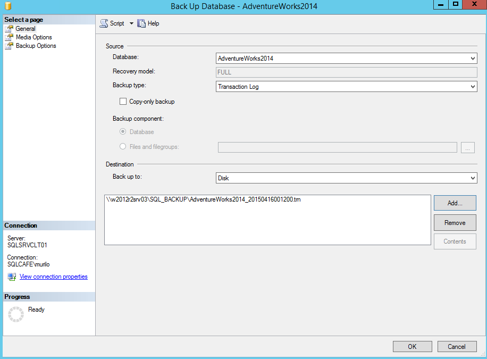Enable the Copy-only backup checkbox
The height and width of the screenshot is (359, 487).
click(123, 102)
